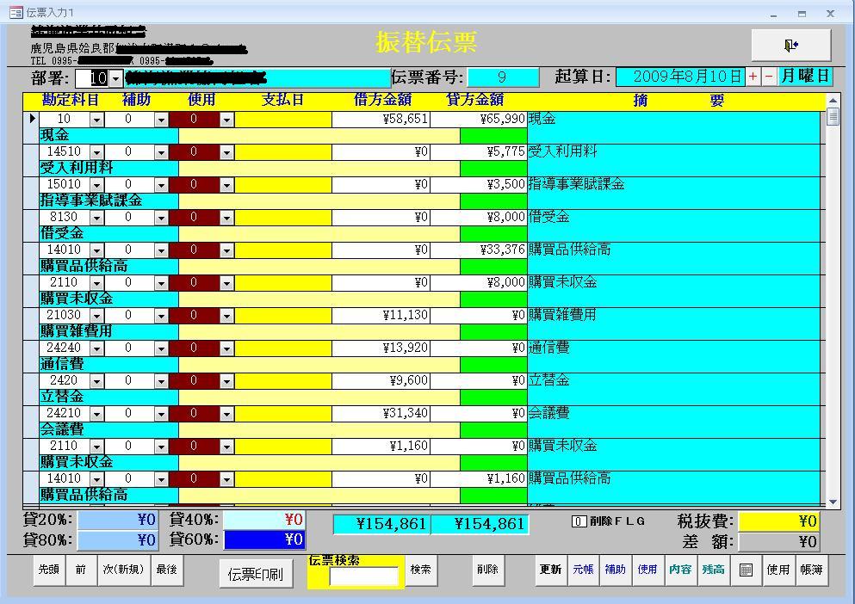855x604 pixels.
Task: Open the 使用 dropdown in the 借受金 row
Action: [226, 218]
